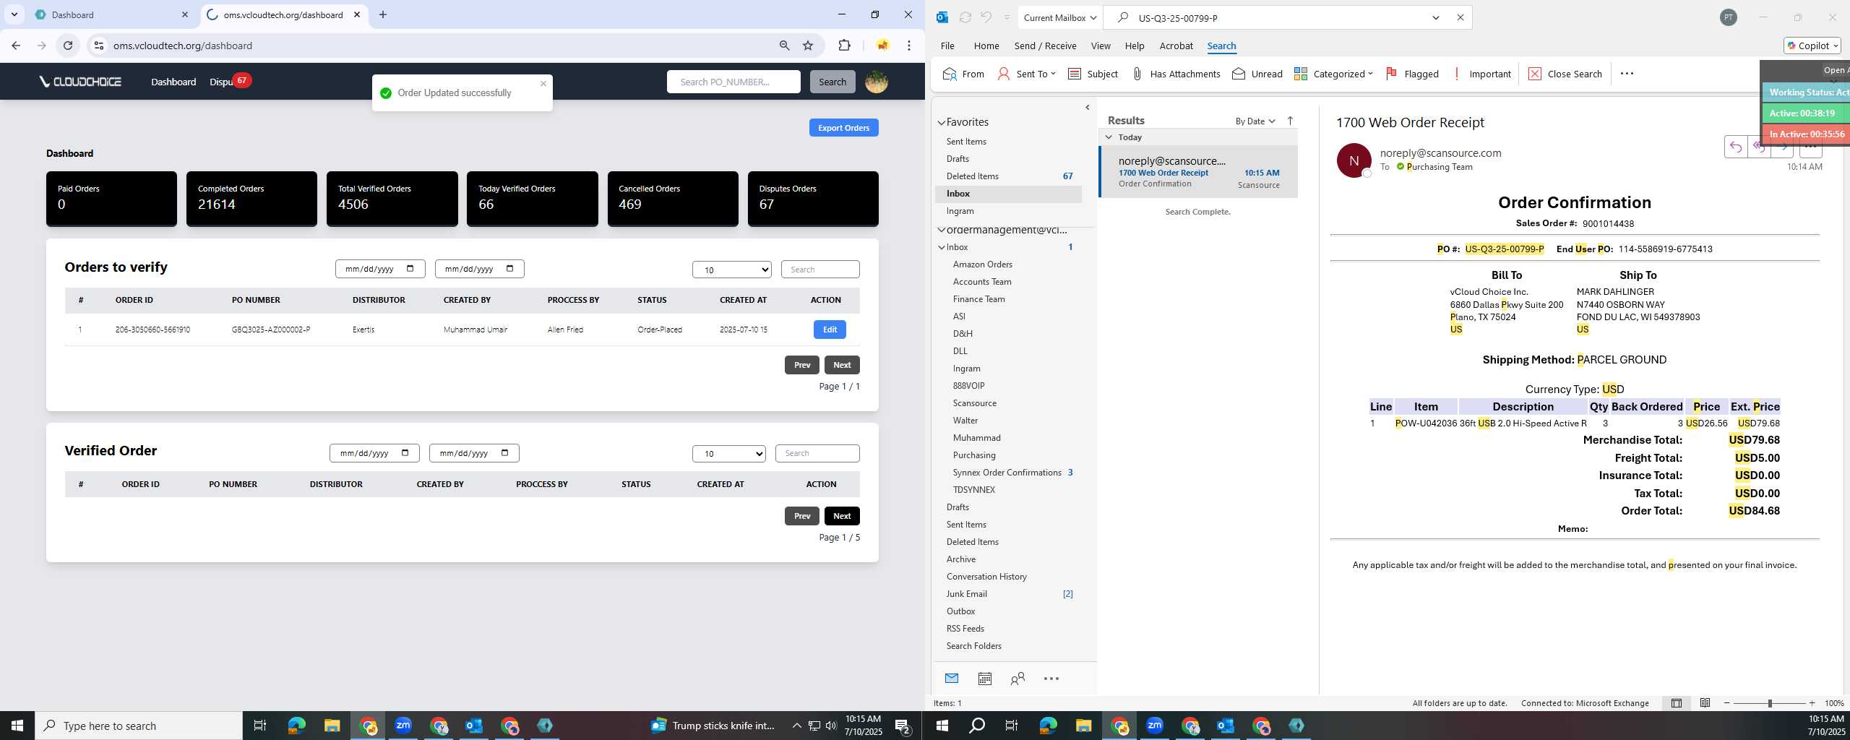The width and height of the screenshot is (1850, 740).
Task: Open the Disputes Orders card
Action: 812,198
